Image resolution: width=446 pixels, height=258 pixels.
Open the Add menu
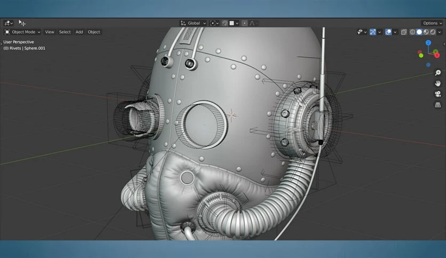[x=79, y=32]
